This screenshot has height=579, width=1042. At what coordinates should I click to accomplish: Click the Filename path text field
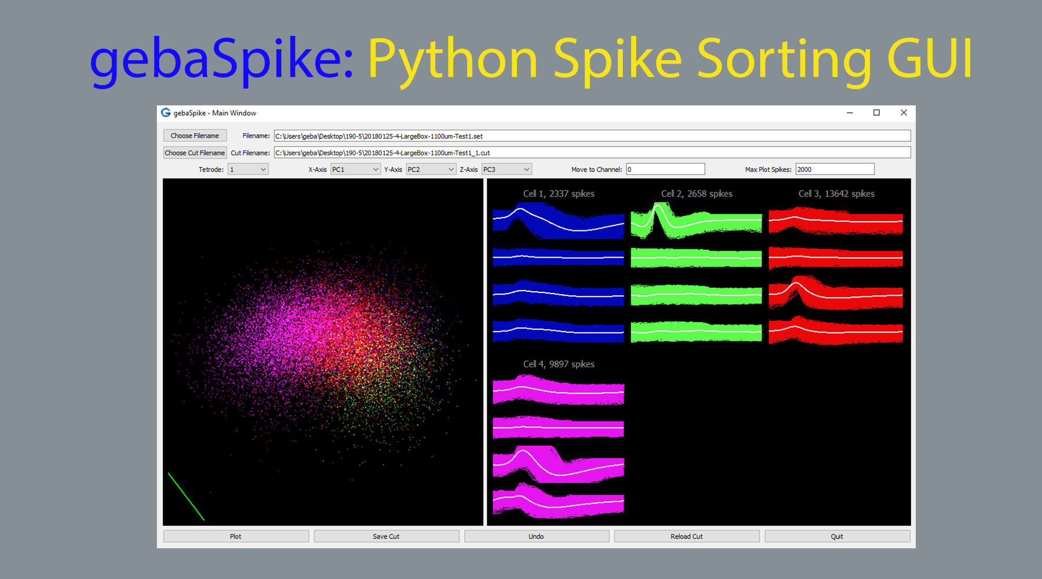click(592, 136)
